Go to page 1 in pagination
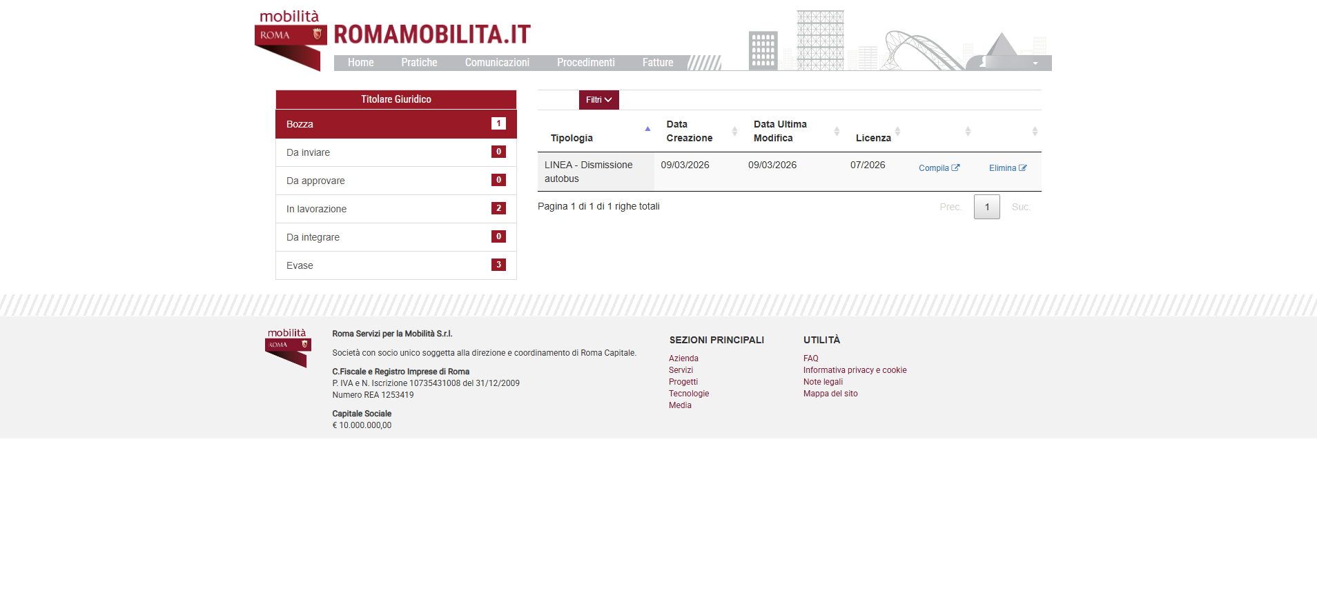This screenshot has width=1317, height=608. pos(986,207)
